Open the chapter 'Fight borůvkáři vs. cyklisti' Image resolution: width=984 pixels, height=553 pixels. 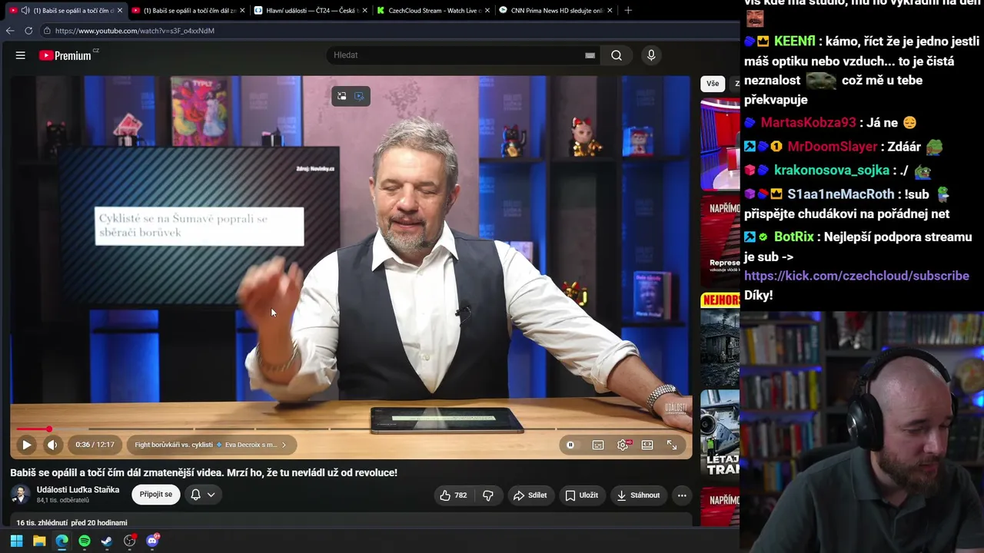pyautogui.click(x=210, y=445)
